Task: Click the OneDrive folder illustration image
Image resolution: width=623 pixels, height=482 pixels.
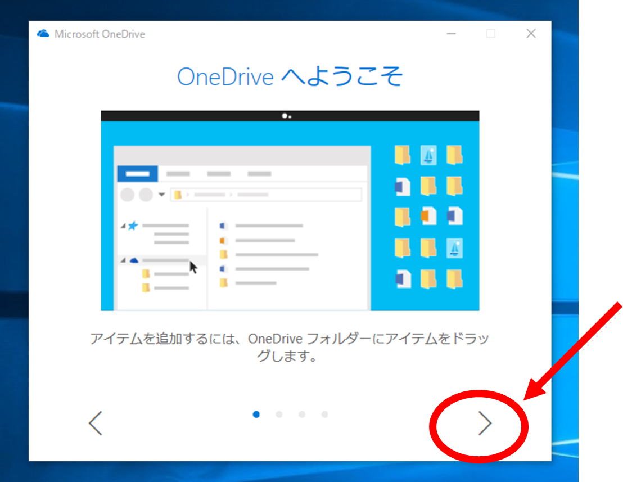Action: coord(290,210)
